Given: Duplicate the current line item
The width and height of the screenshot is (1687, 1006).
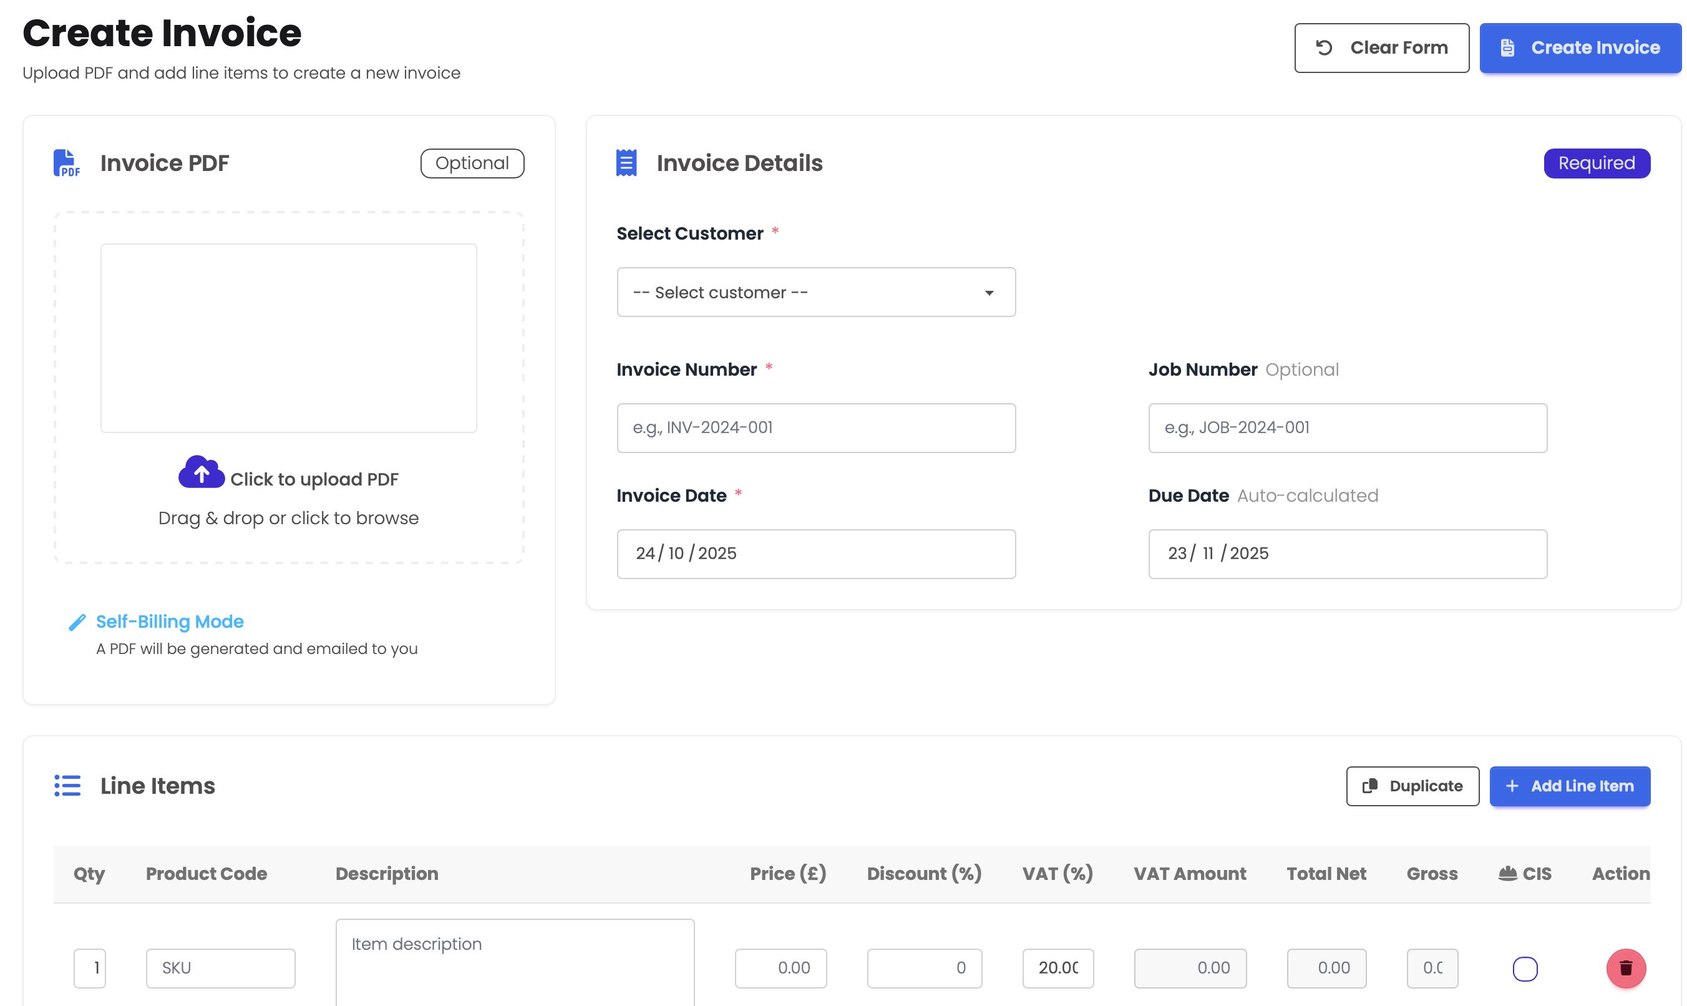Looking at the screenshot, I should [1412, 786].
